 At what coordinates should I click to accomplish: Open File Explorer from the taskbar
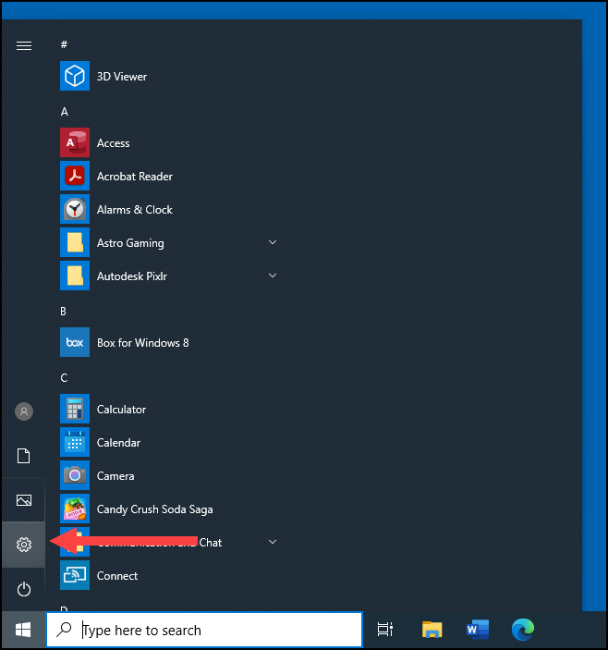pos(432,630)
